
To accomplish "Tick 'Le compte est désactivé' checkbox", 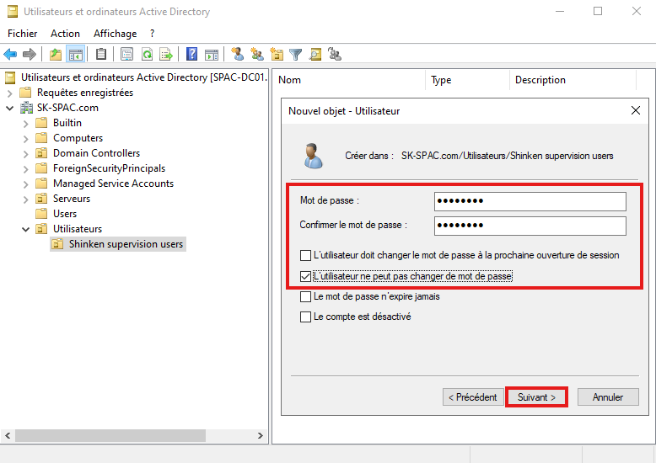I will coord(306,317).
